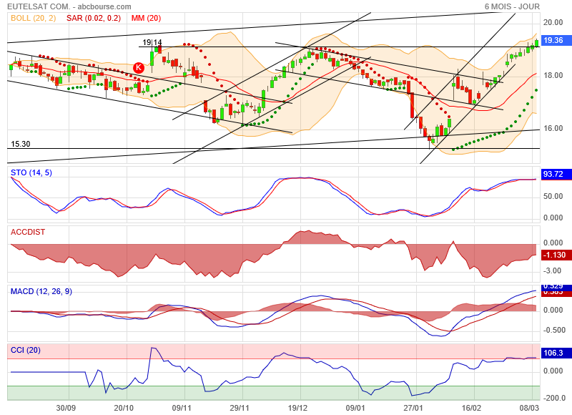Image resolution: width=572 pixels, height=415 pixels.
Task: Click the chart title 'EUTELSAT COM. - abcbourse.com'
Action: [69, 6]
